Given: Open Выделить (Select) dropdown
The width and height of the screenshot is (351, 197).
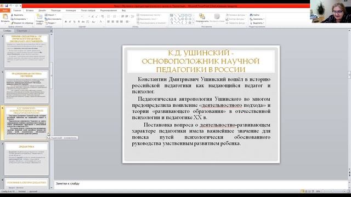Looking at the screenshot, I should tap(257, 23).
